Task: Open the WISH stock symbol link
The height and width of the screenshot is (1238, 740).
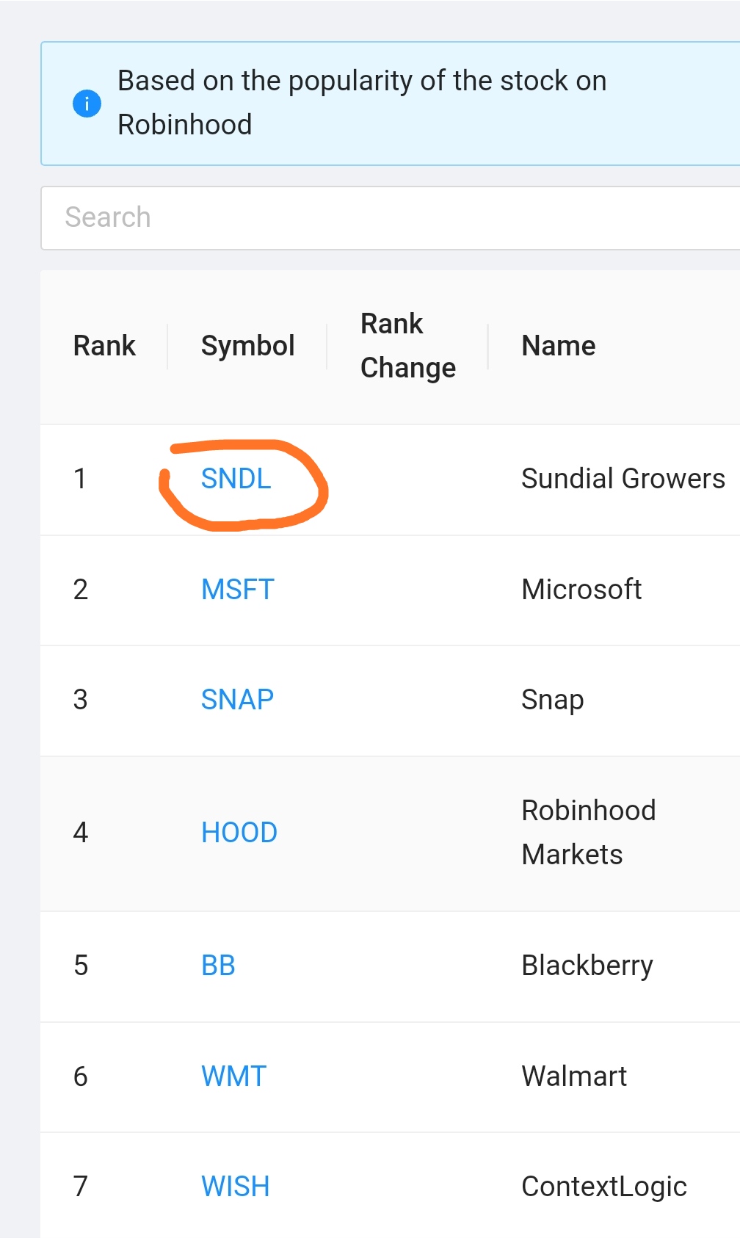Action: tap(235, 1187)
